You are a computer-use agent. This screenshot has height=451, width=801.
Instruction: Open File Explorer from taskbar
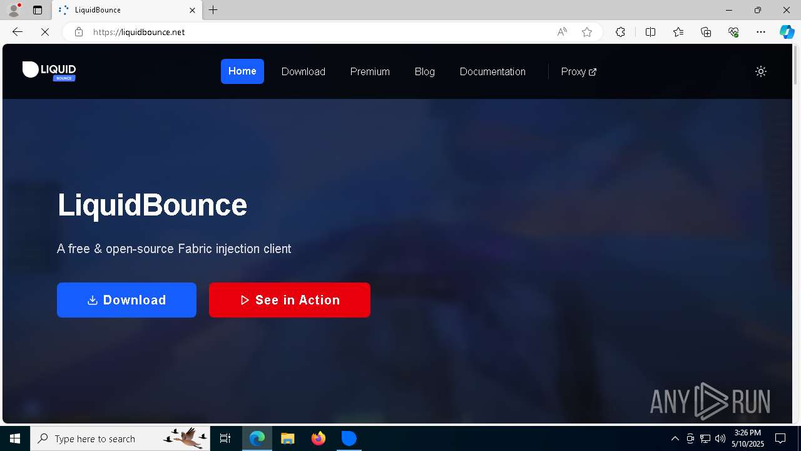[x=288, y=438]
